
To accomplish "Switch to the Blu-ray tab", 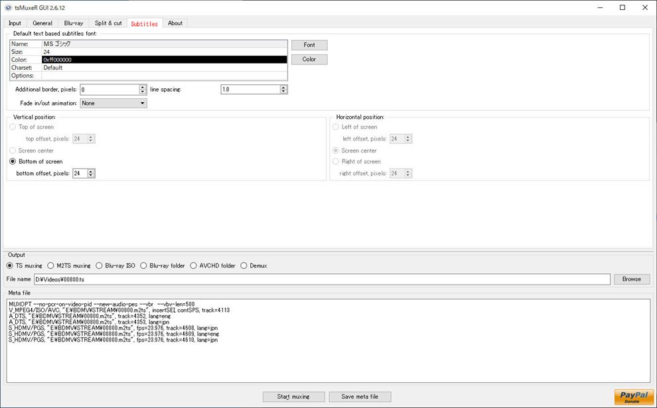I will (73, 23).
